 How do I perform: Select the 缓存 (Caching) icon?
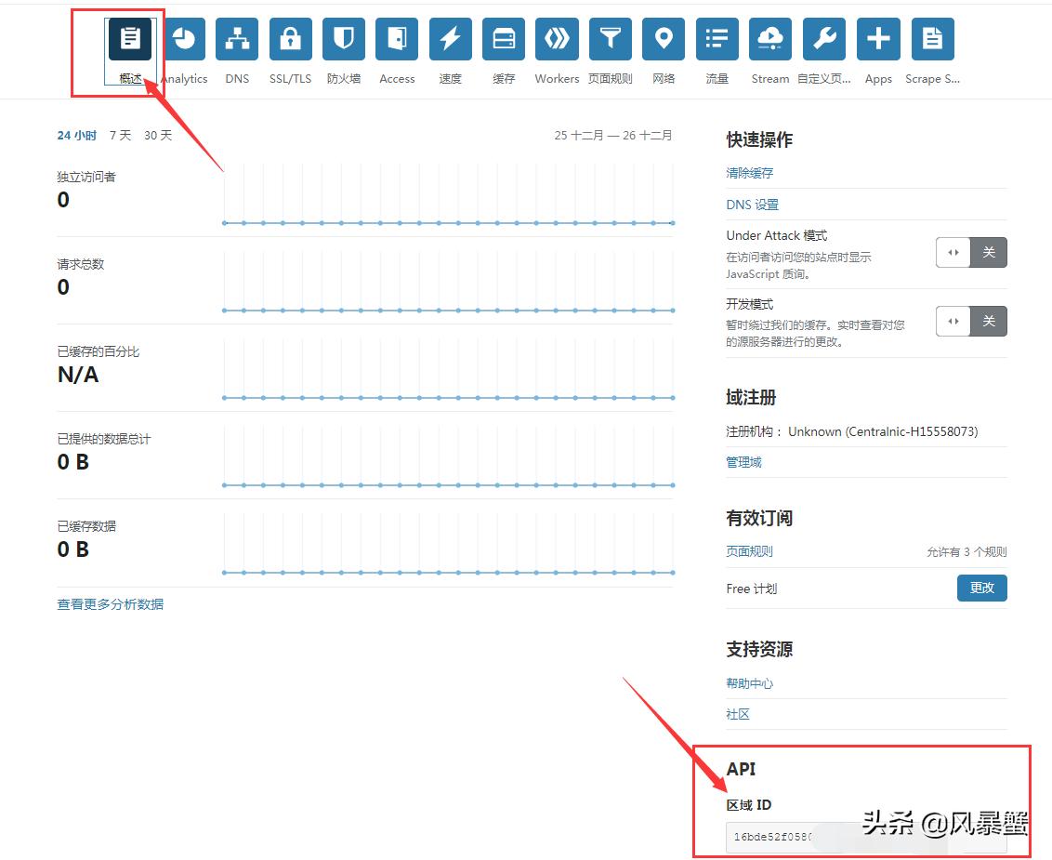pyautogui.click(x=504, y=38)
